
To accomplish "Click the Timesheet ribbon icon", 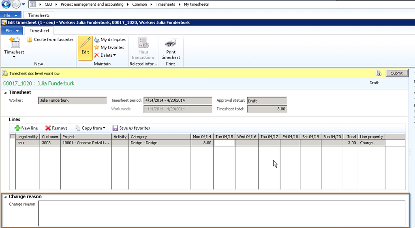I will [14, 43].
